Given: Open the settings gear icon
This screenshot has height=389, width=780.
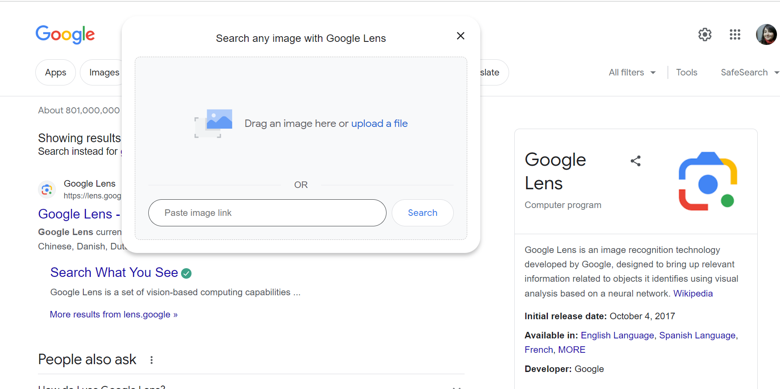Looking at the screenshot, I should click(705, 34).
